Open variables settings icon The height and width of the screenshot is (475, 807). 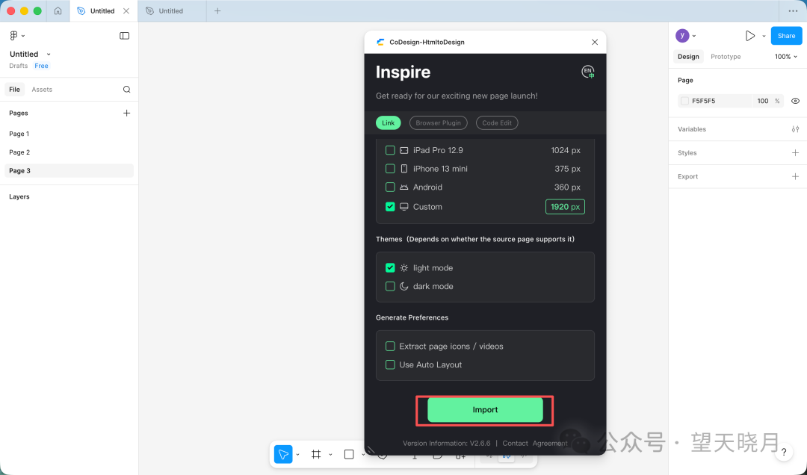795,129
